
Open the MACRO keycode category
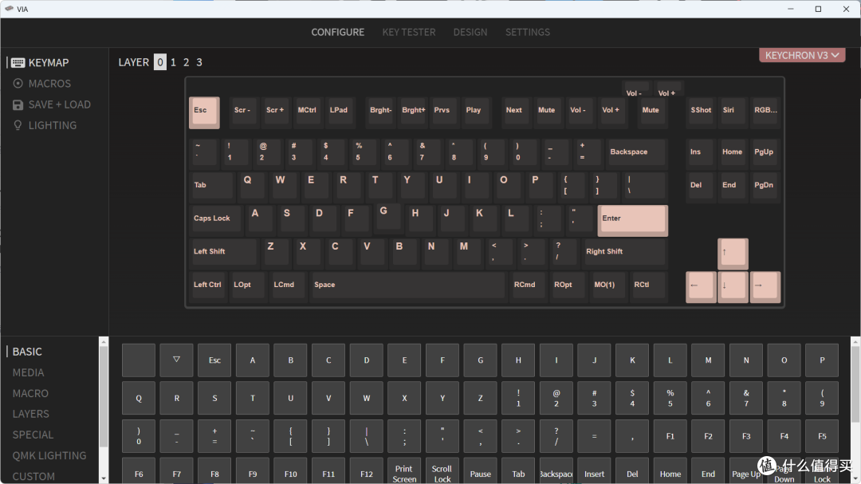tap(31, 393)
